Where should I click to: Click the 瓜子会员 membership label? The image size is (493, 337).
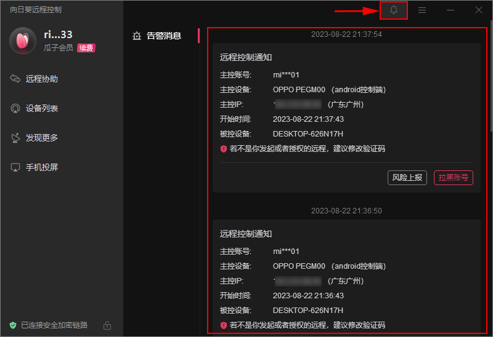point(59,48)
